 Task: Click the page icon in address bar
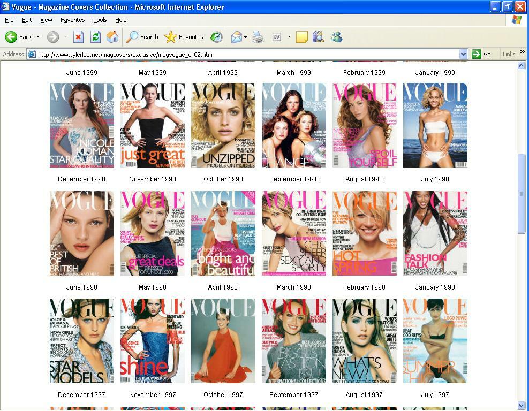[32, 54]
